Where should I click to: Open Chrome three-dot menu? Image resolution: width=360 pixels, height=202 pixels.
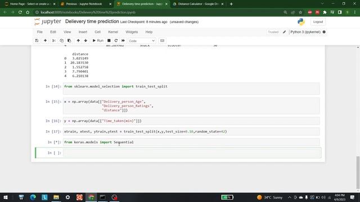coord(355,12)
